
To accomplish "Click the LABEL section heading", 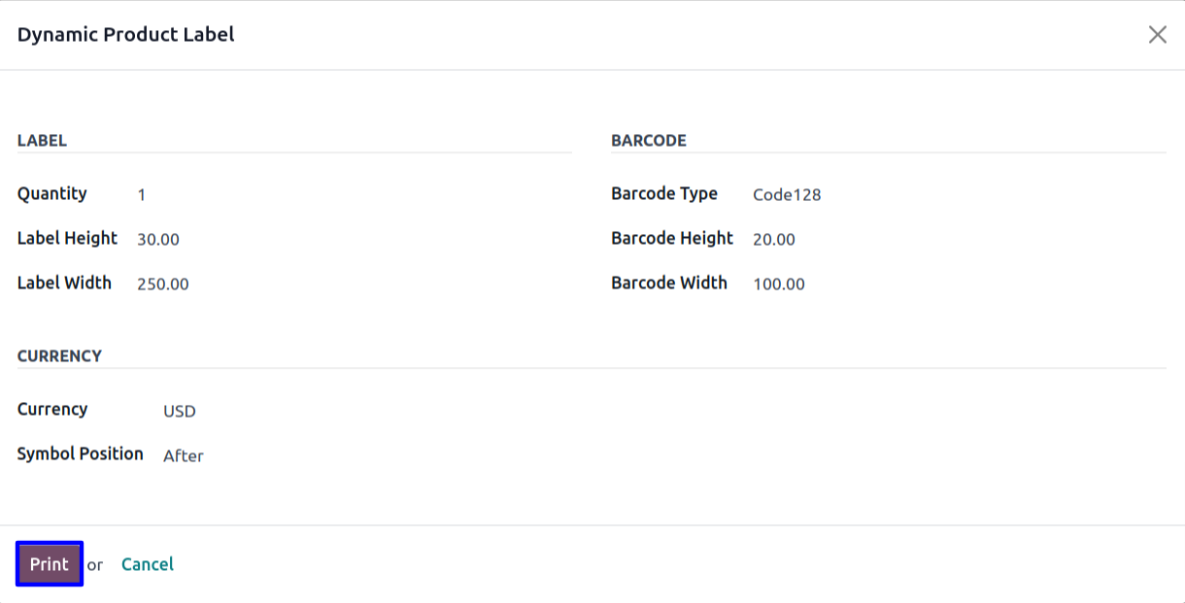I will tap(42, 141).
